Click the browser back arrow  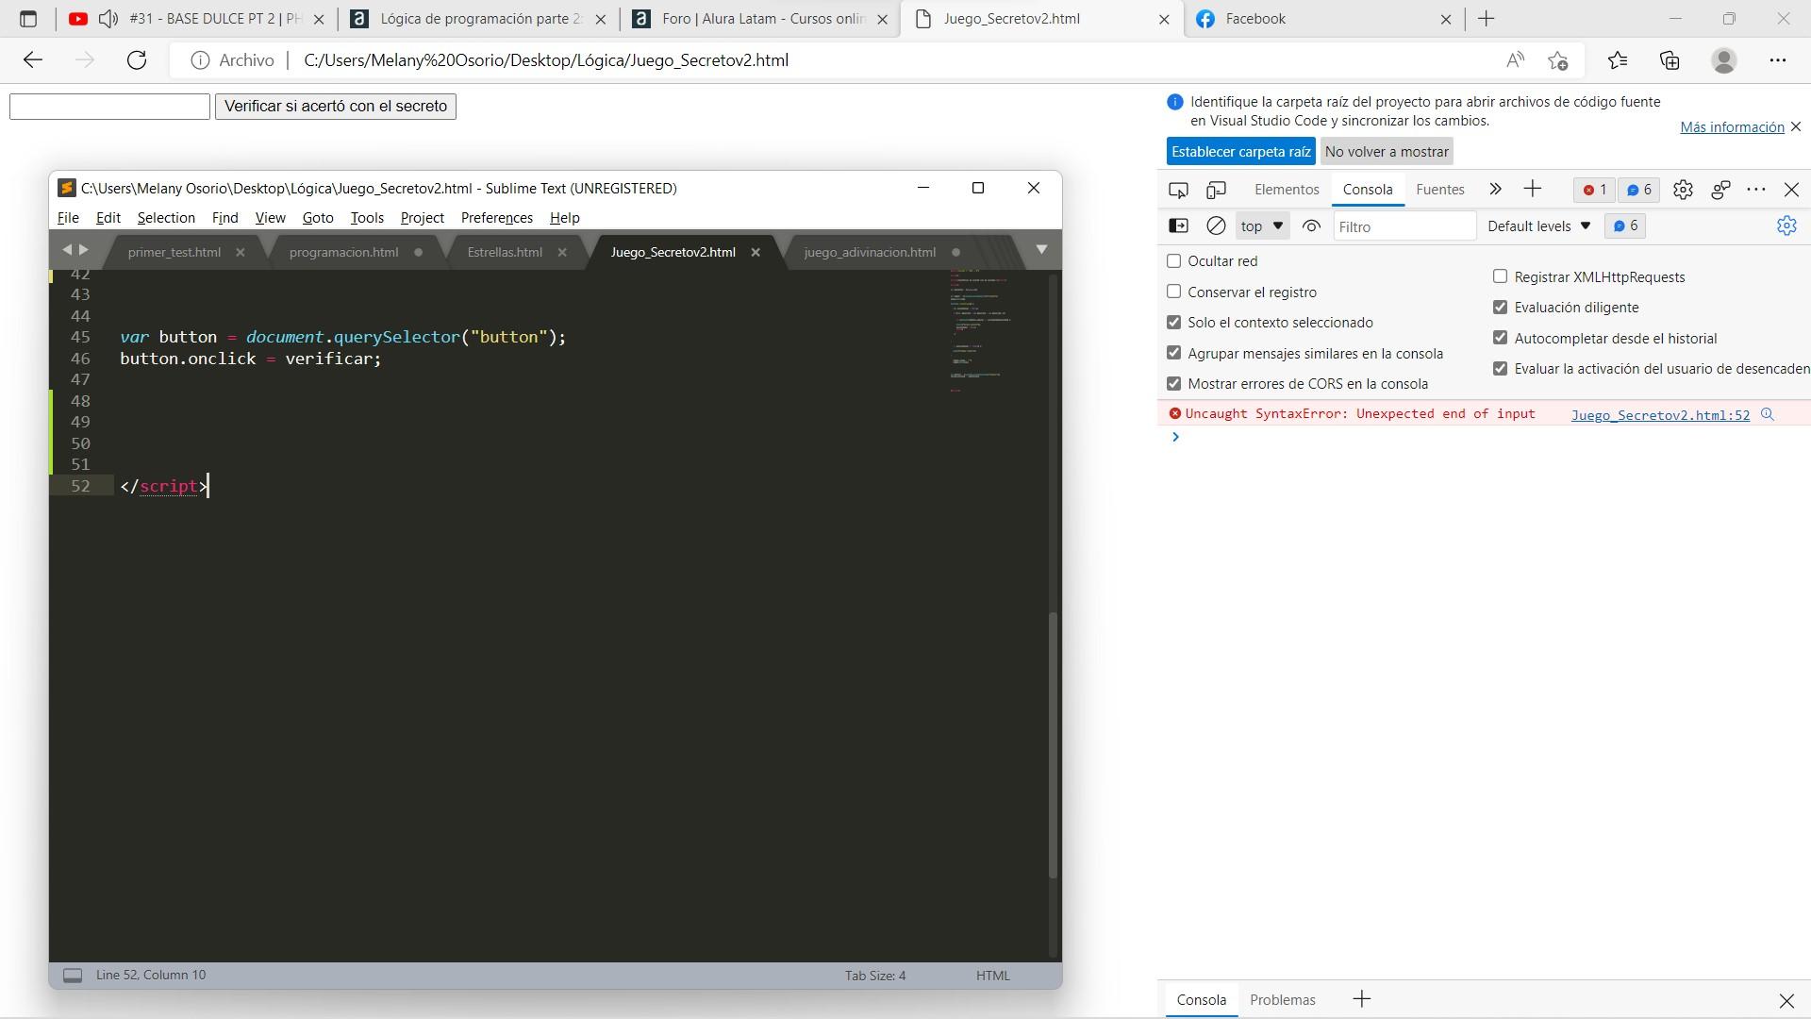(33, 60)
